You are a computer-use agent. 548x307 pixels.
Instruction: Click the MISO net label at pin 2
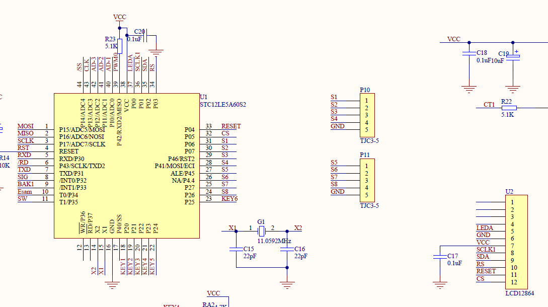point(26,133)
